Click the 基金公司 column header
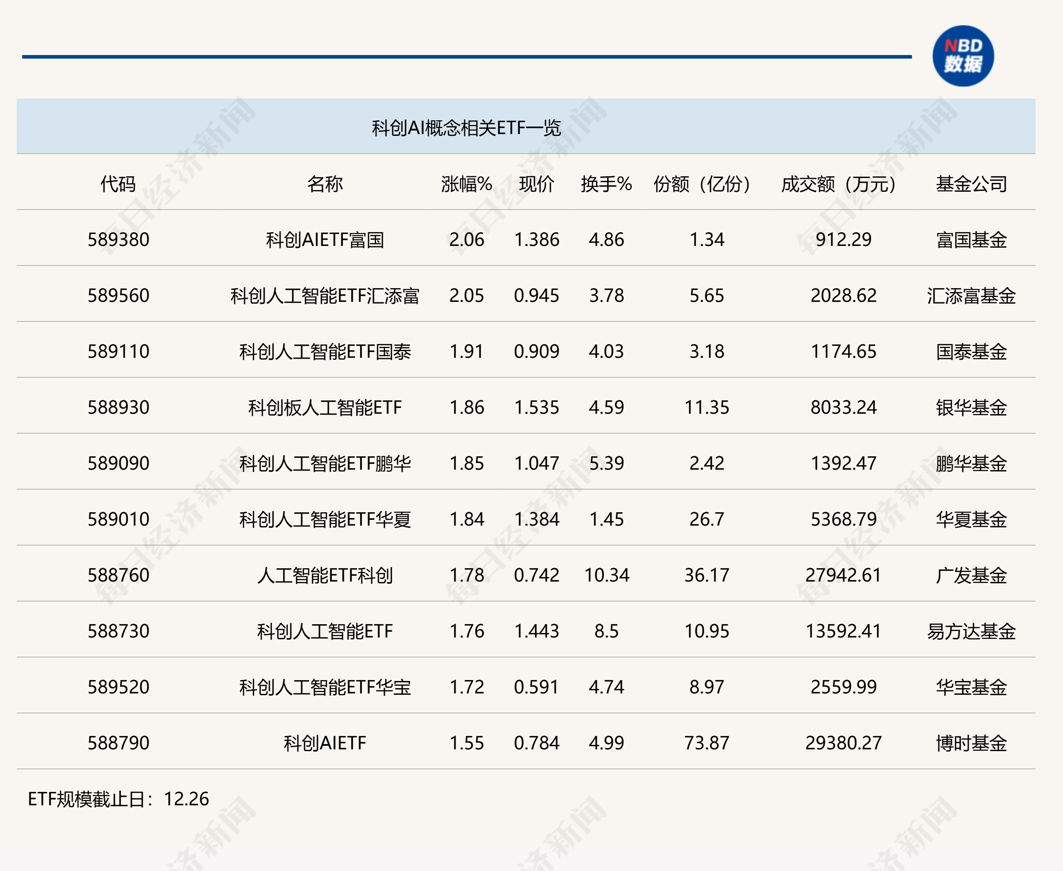1063x871 pixels. tap(971, 184)
